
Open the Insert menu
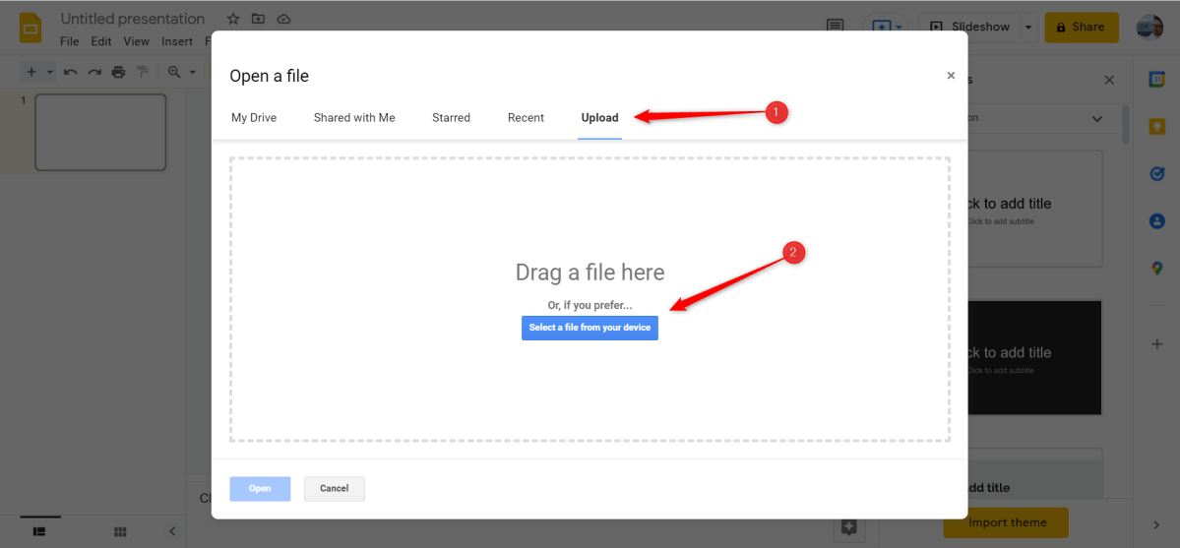pyautogui.click(x=177, y=41)
